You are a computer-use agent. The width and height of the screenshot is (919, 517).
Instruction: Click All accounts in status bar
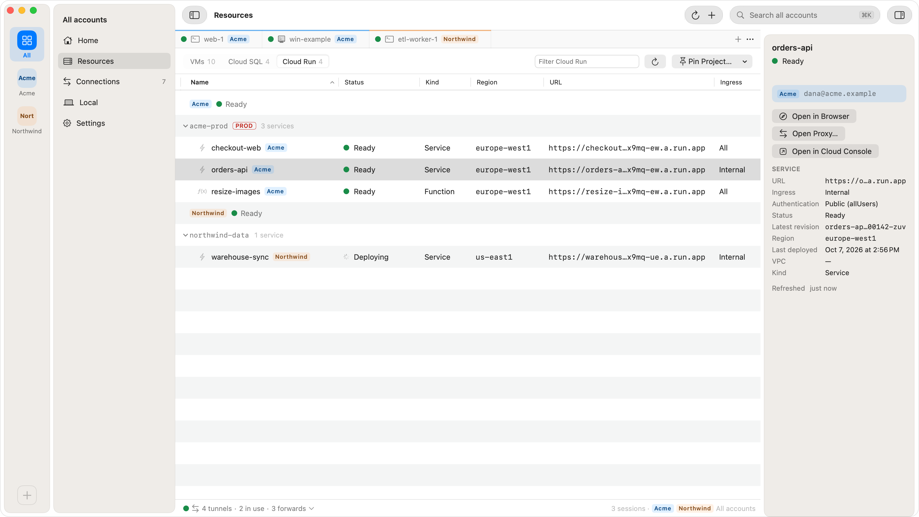click(735, 508)
